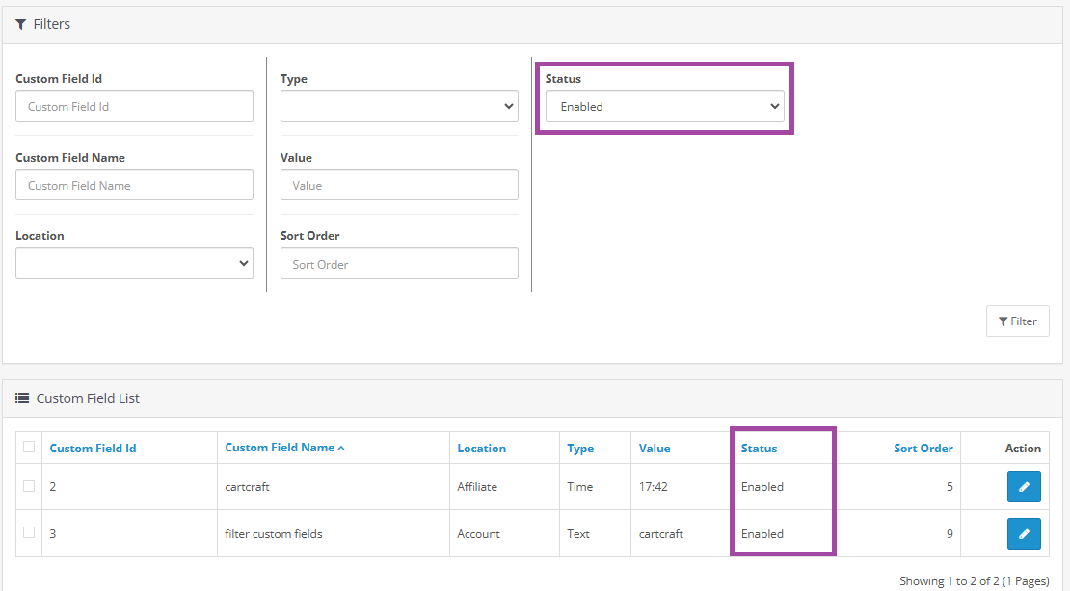Viewport: 1070px width, 591px height.
Task: Sort by the Value column header
Action: [x=655, y=449]
